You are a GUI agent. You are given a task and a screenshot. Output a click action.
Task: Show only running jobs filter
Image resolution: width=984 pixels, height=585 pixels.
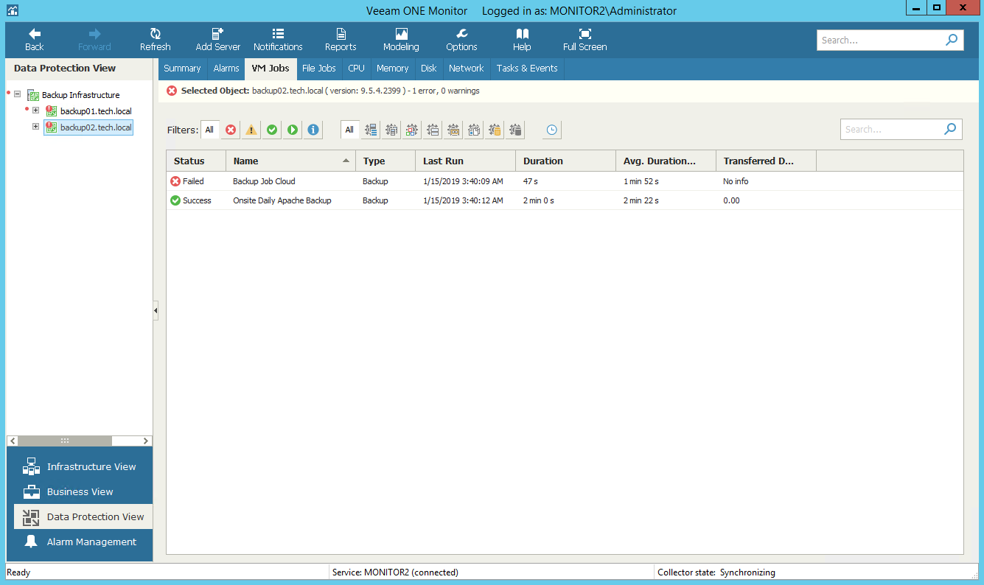pos(293,130)
